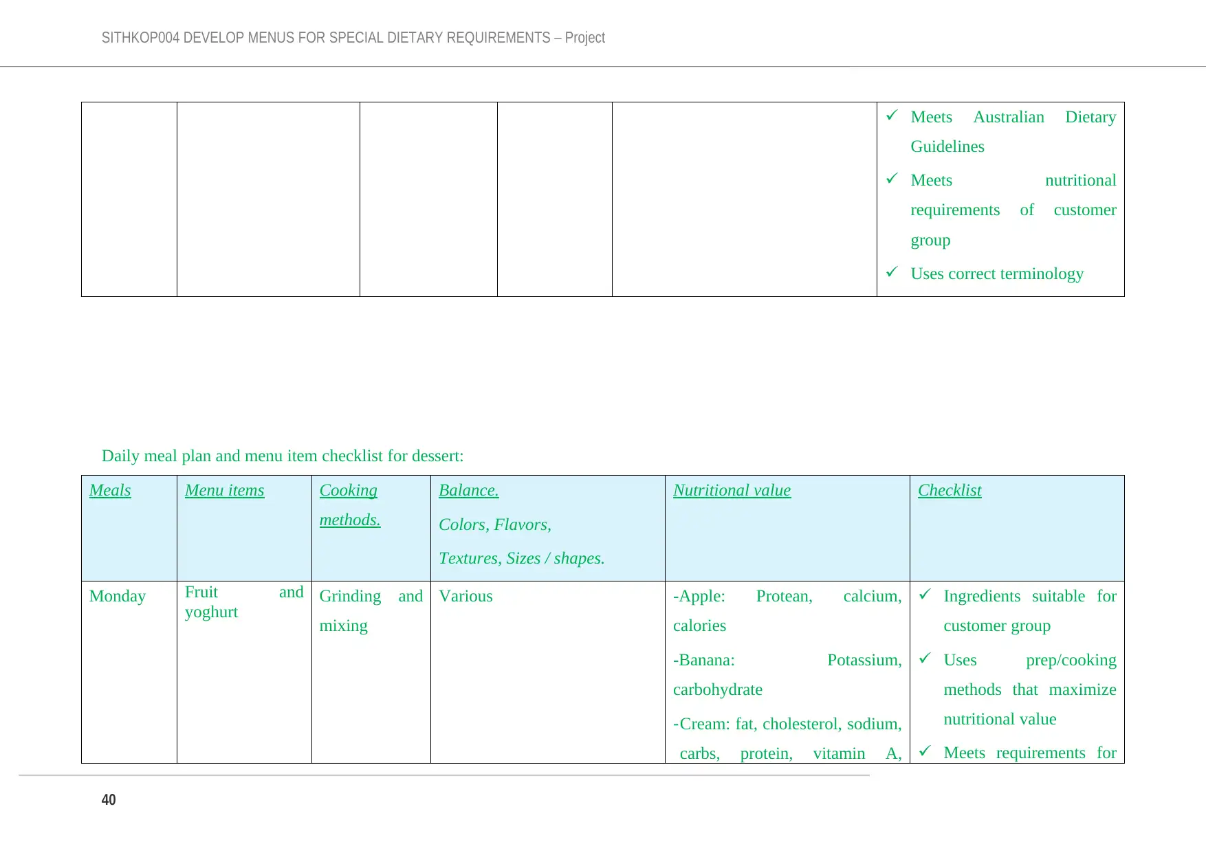Click 'Meets requirements for' text at bottom
The width and height of the screenshot is (1206, 853).
(1030, 753)
